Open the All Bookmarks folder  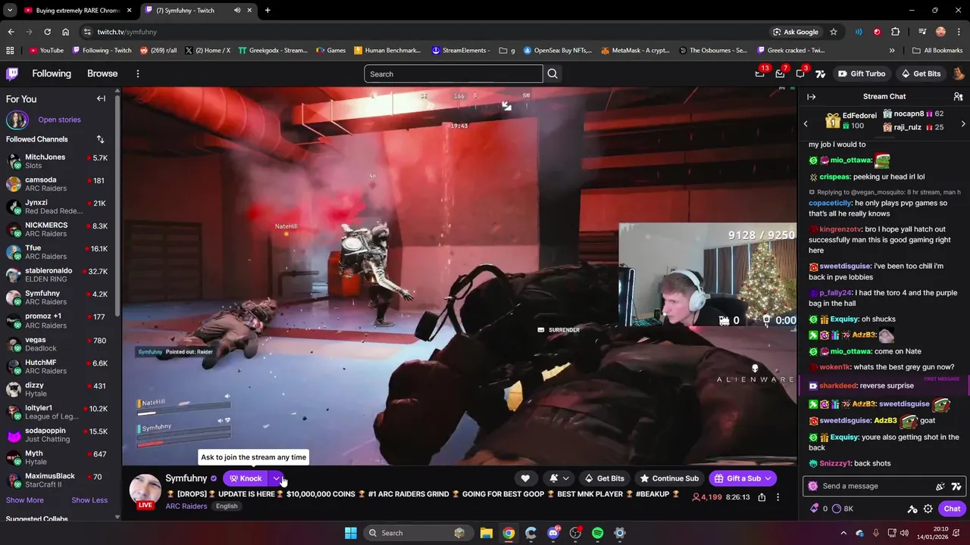(937, 51)
